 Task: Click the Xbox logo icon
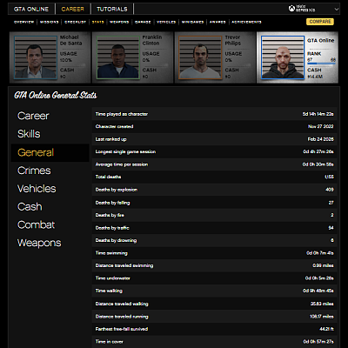click(291, 9)
